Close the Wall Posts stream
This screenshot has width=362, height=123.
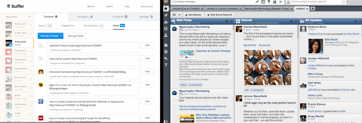pyautogui.click(x=232, y=21)
